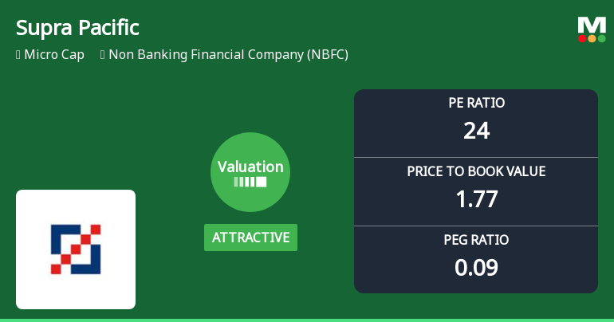
Task: Select the PE ratio value 24
Action: (476, 129)
